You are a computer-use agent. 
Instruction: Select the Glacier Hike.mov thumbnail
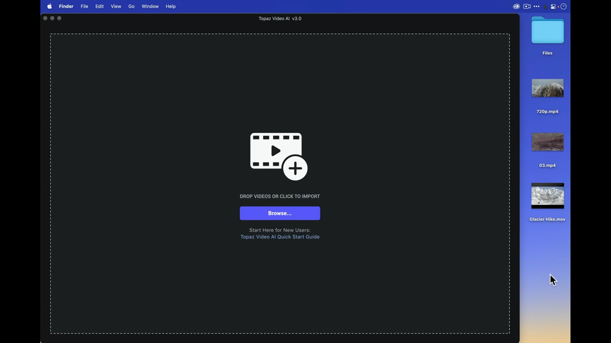(547, 196)
